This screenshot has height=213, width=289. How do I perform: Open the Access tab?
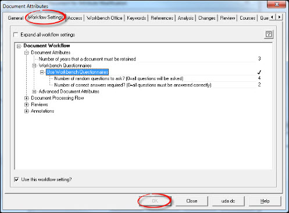[x=75, y=18]
